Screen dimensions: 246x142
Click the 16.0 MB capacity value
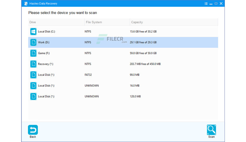[x=134, y=86]
